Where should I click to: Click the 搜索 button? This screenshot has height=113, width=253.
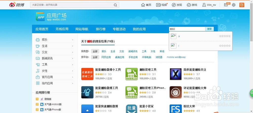pyautogui.click(x=209, y=29)
